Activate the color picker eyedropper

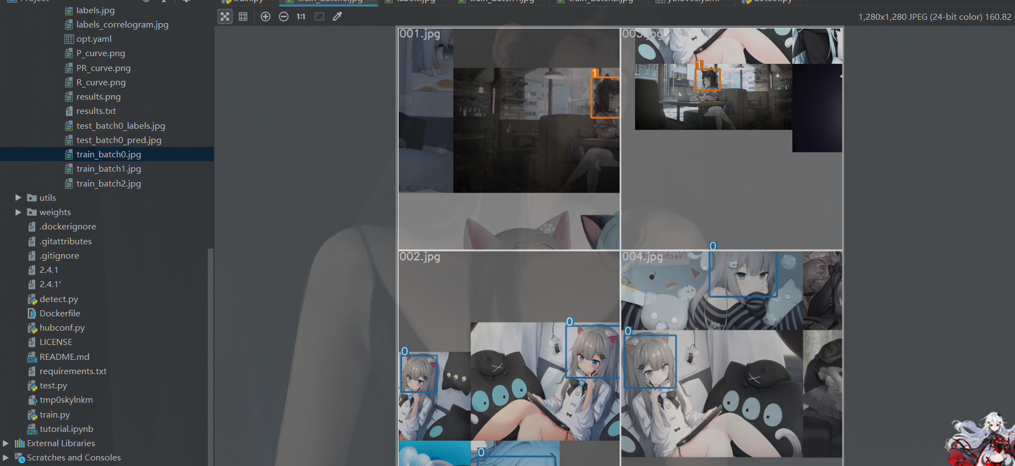point(338,17)
